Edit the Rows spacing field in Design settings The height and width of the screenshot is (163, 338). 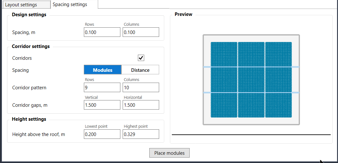tap(102, 32)
